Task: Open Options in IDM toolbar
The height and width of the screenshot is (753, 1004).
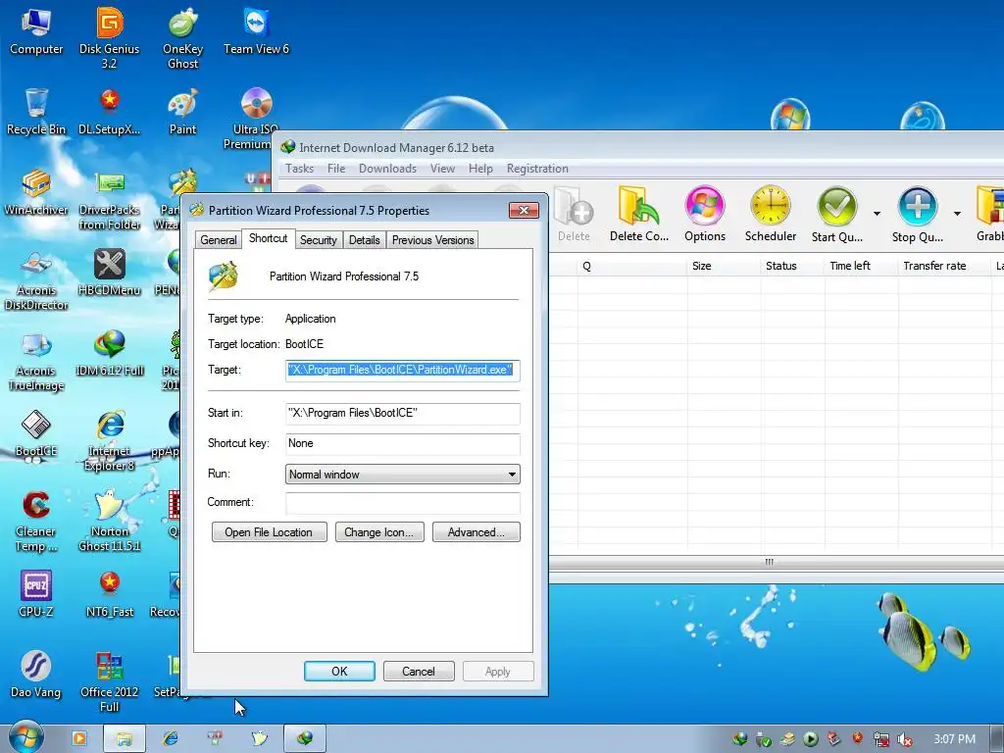Action: point(705,215)
